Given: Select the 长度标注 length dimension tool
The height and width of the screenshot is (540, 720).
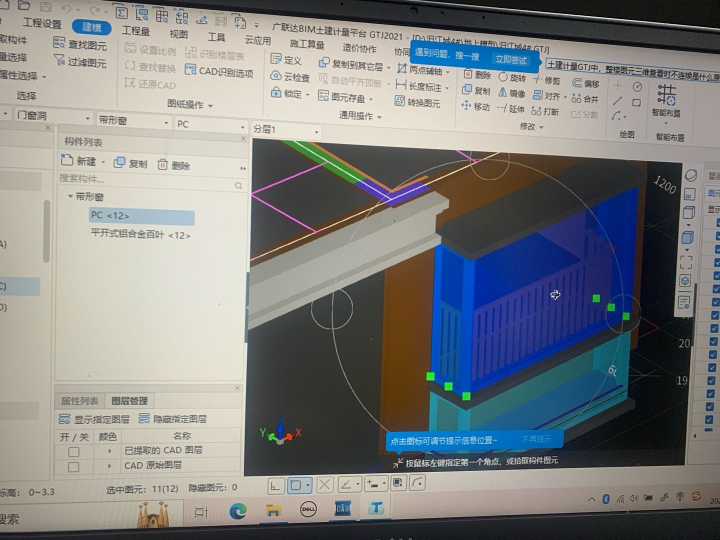Looking at the screenshot, I should click(419, 86).
